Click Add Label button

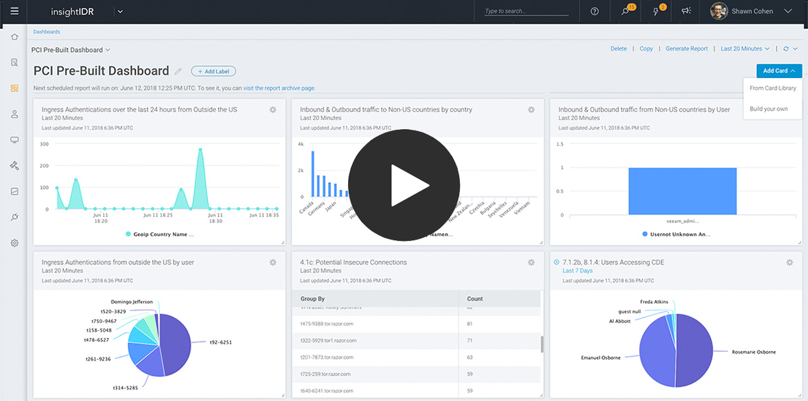[x=213, y=71]
